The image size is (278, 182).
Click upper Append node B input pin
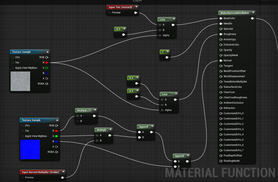click(140, 137)
